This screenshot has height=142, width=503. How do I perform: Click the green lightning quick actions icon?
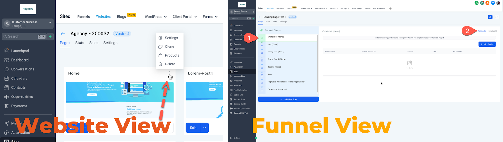coord(50,36)
